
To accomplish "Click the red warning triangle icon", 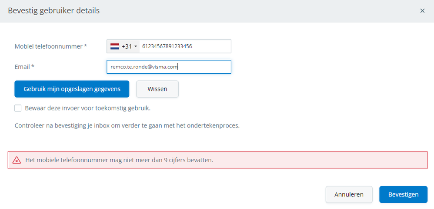I will tap(17, 160).
